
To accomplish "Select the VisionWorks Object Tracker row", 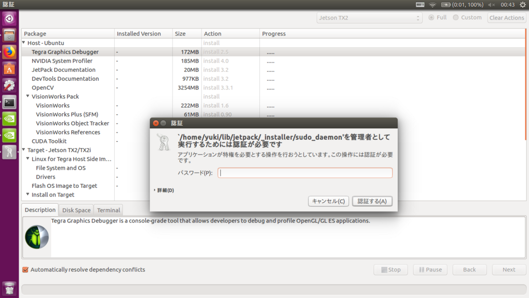I will [x=86, y=123].
